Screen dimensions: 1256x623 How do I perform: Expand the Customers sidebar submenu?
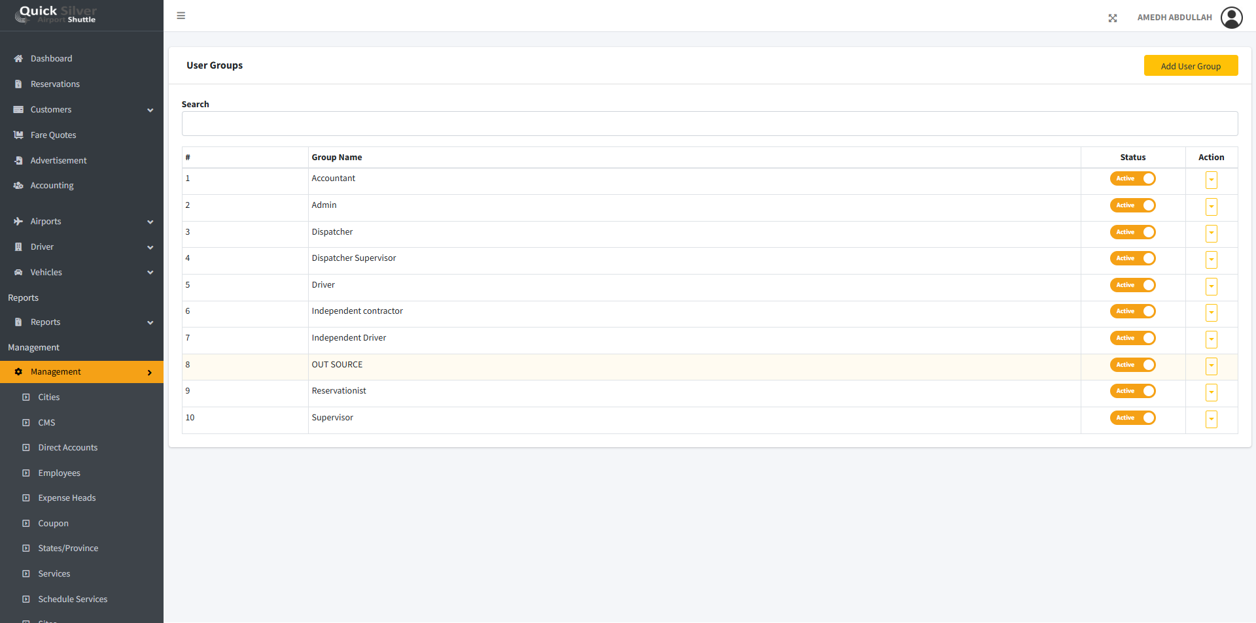click(150, 110)
